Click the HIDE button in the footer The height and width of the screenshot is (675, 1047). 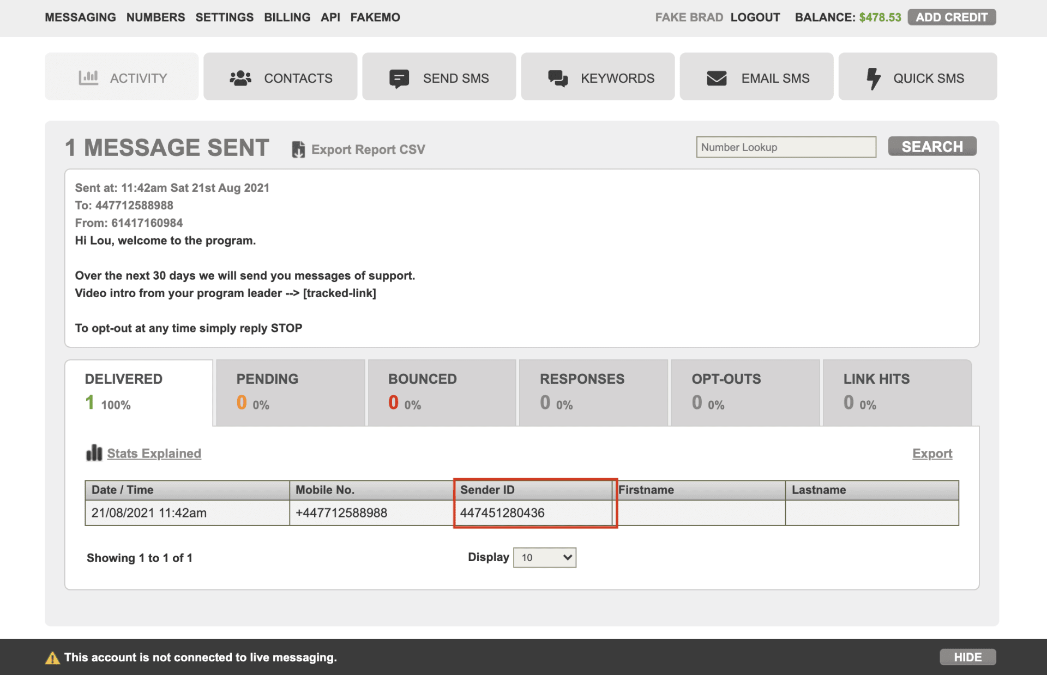[967, 657]
